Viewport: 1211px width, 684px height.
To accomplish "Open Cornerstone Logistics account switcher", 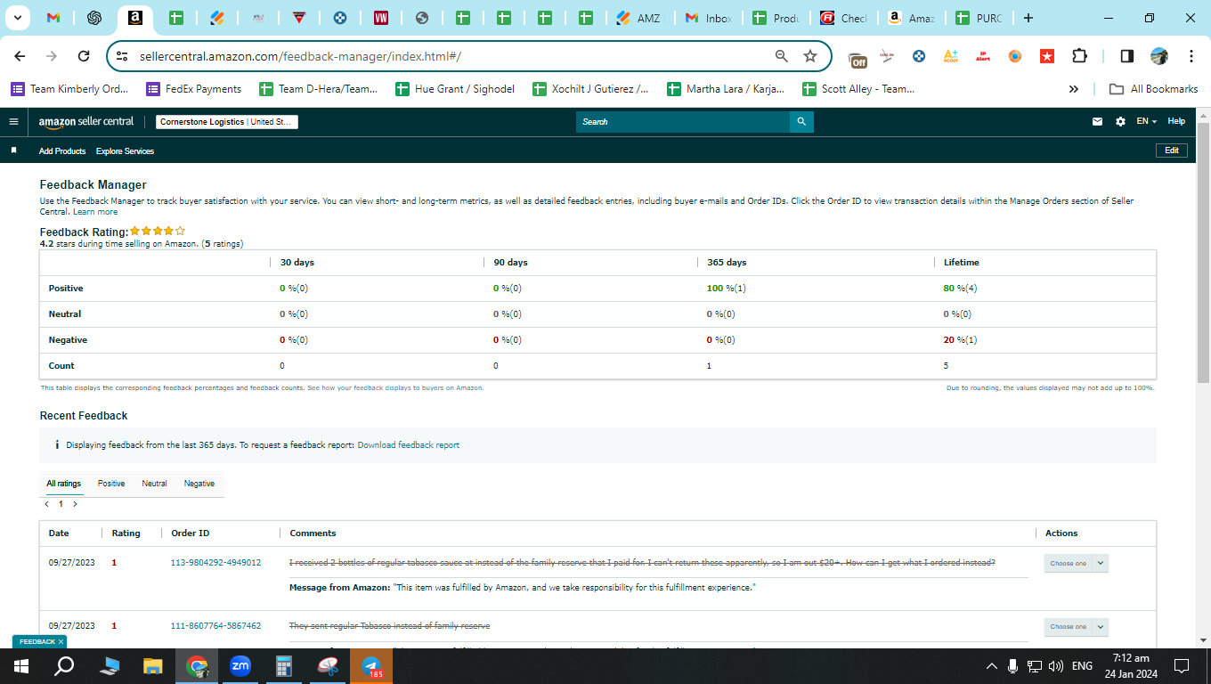I will click(x=227, y=122).
